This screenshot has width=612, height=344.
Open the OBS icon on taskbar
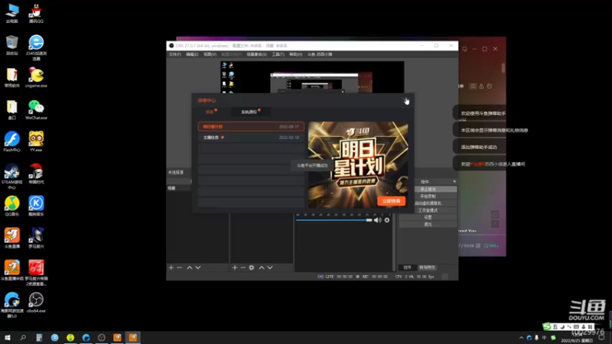102,337
